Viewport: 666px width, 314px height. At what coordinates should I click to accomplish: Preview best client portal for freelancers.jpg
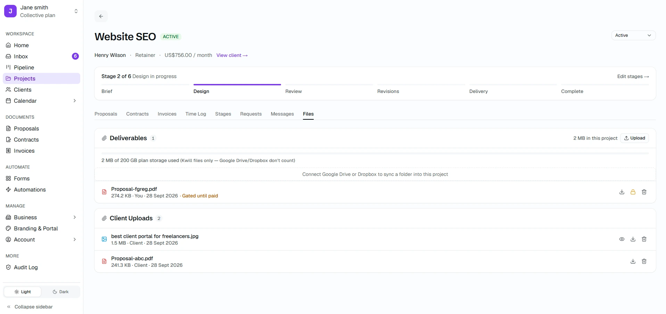click(622, 239)
